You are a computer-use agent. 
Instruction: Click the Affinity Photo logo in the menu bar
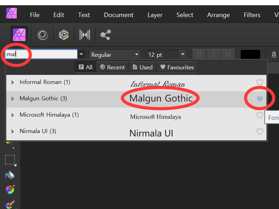point(12,13)
